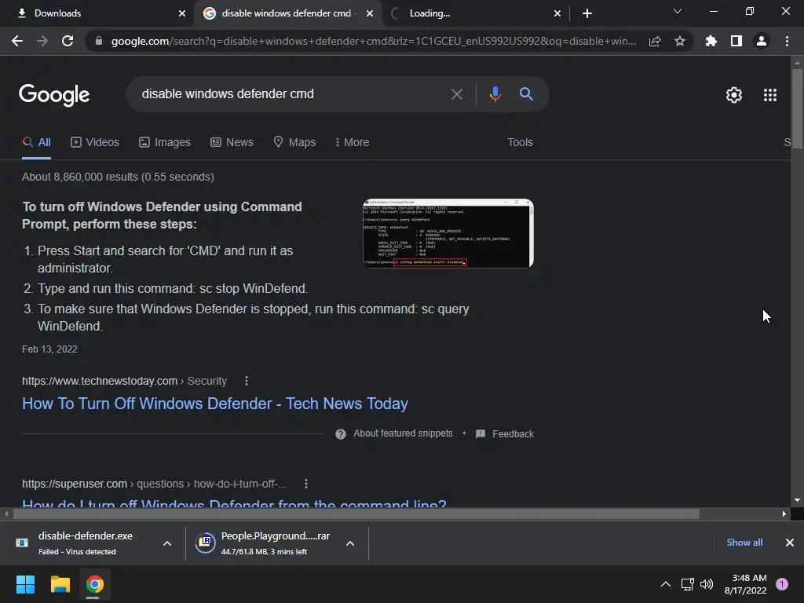Reload the current page
This screenshot has height=603, width=804.
pos(68,41)
